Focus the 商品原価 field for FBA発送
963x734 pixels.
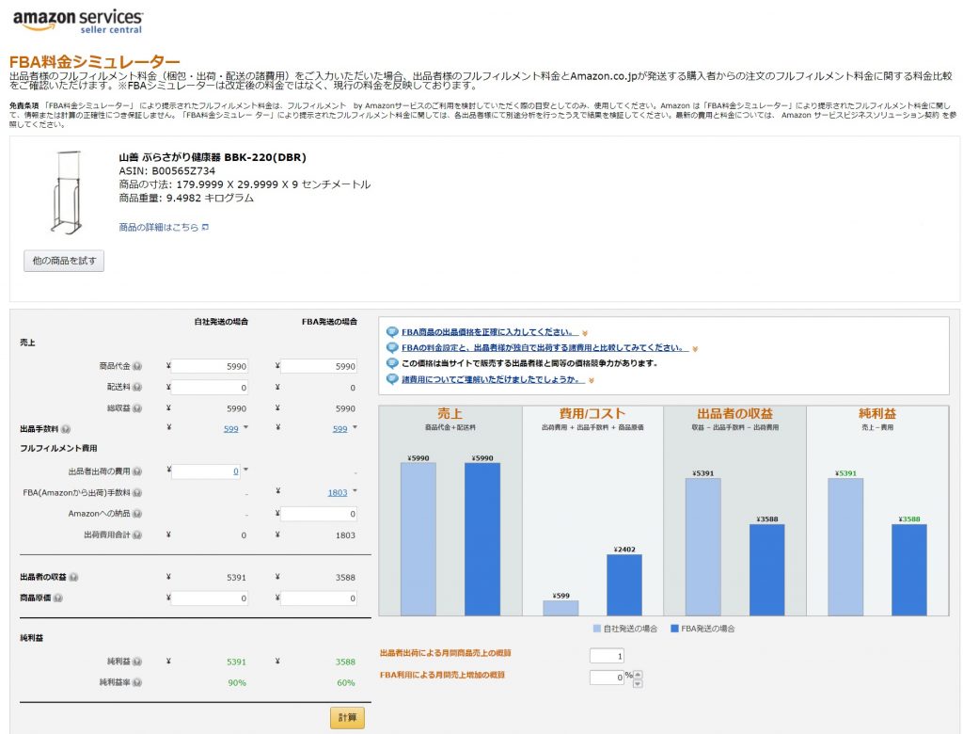point(319,598)
